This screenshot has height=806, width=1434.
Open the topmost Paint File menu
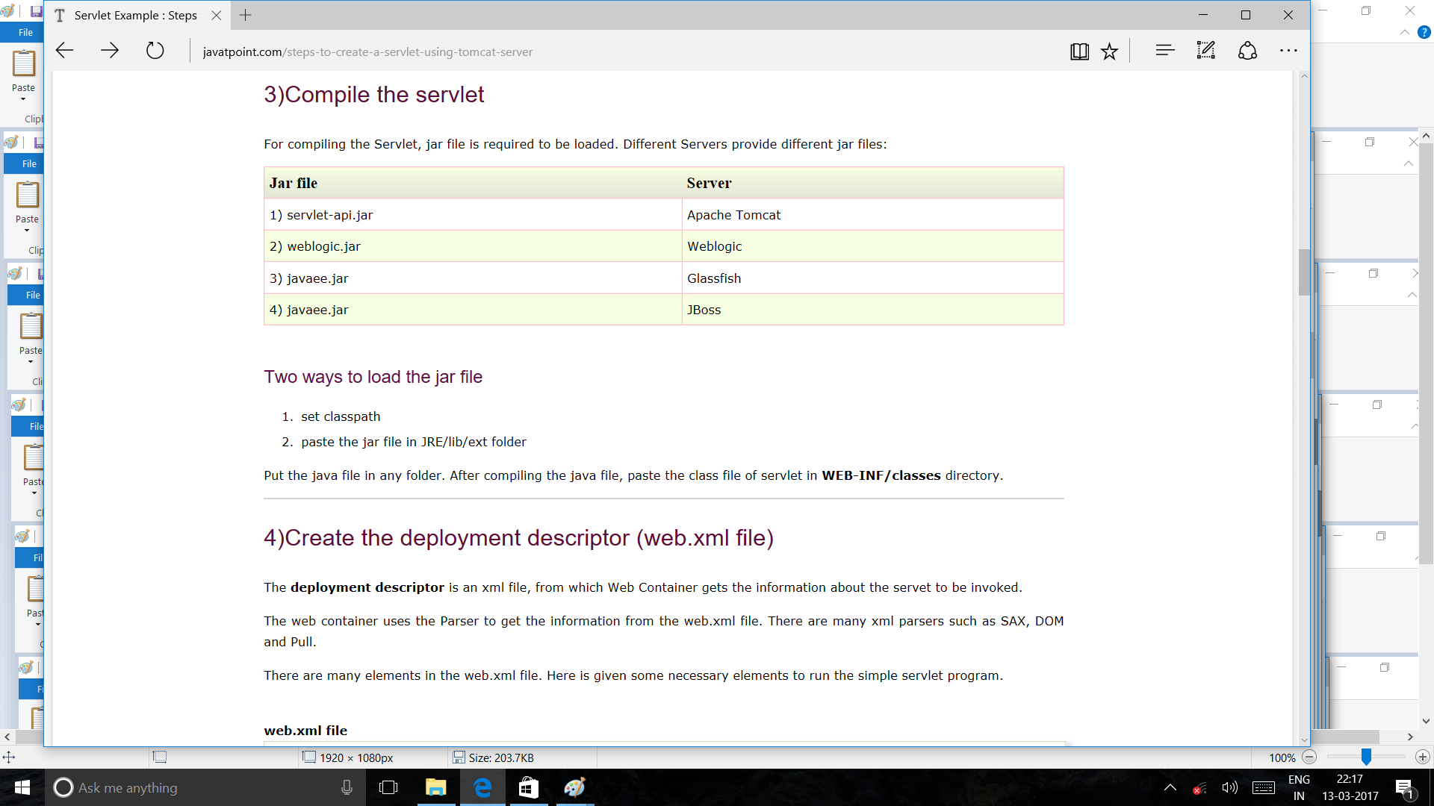[25, 33]
